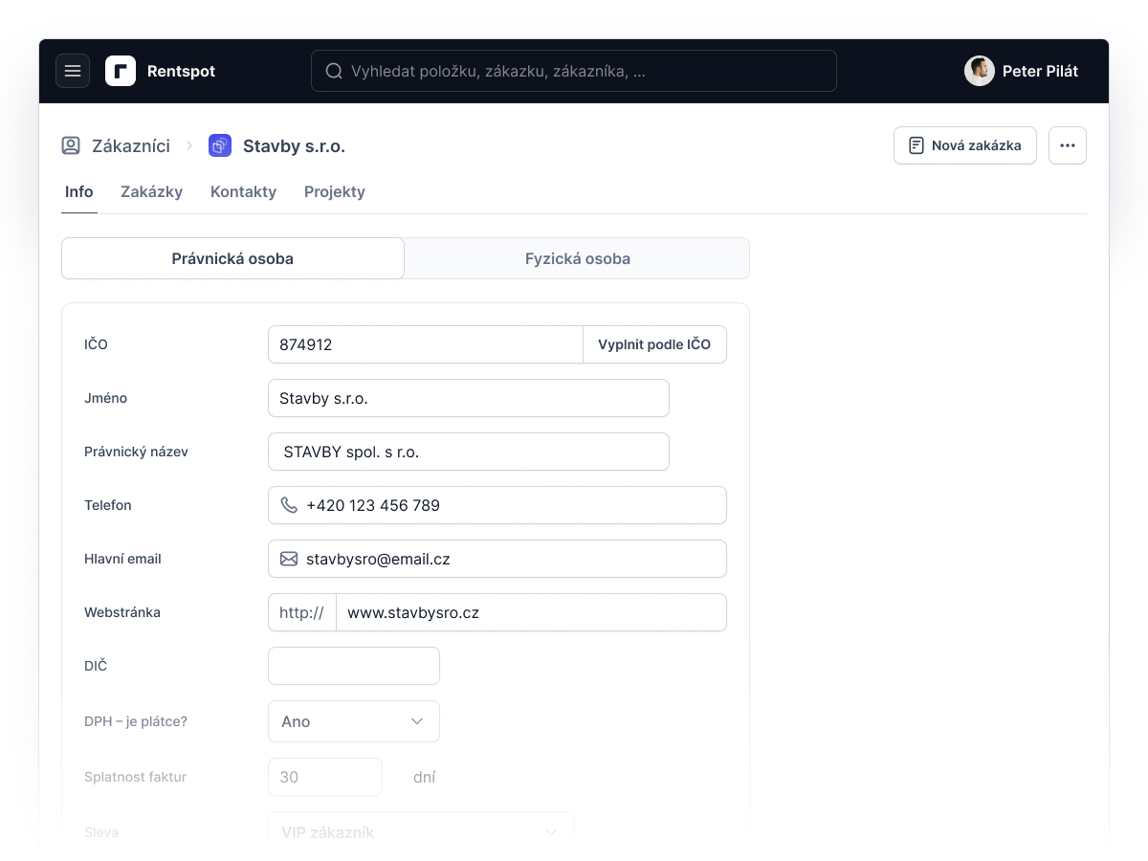Click the purple Stavby s.r.o. company icon
The width and height of the screenshot is (1148, 861).
pos(220,145)
